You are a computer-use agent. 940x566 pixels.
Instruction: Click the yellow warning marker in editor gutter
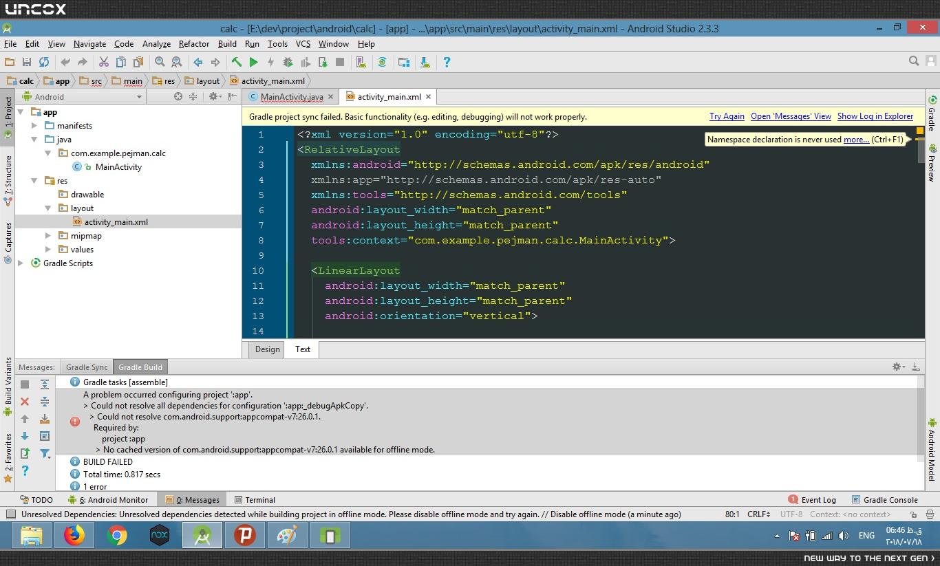pos(919,131)
